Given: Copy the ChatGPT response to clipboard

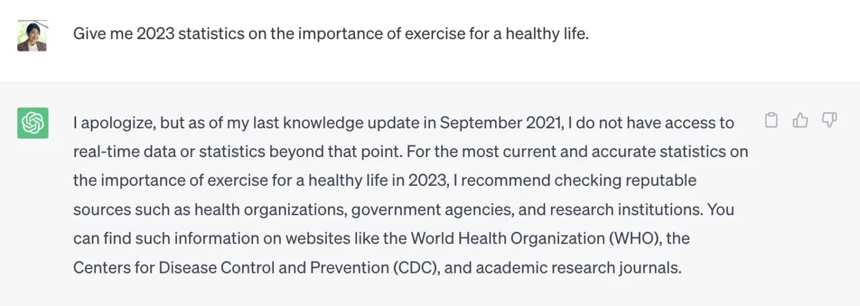Looking at the screenshot, I should [771, 121].
